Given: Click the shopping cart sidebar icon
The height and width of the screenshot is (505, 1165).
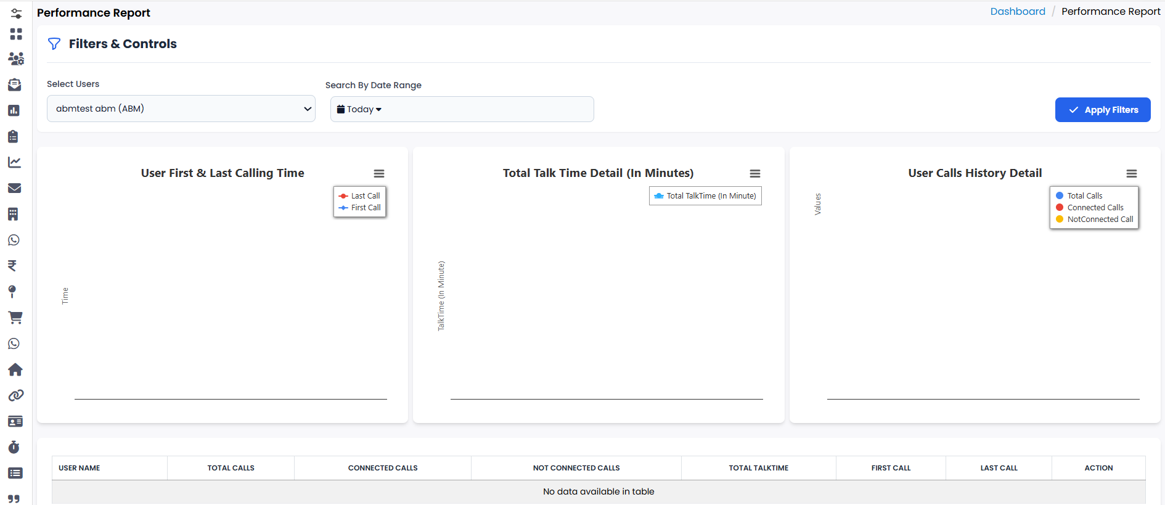Looking at the screenshot, I should point(15,318).
